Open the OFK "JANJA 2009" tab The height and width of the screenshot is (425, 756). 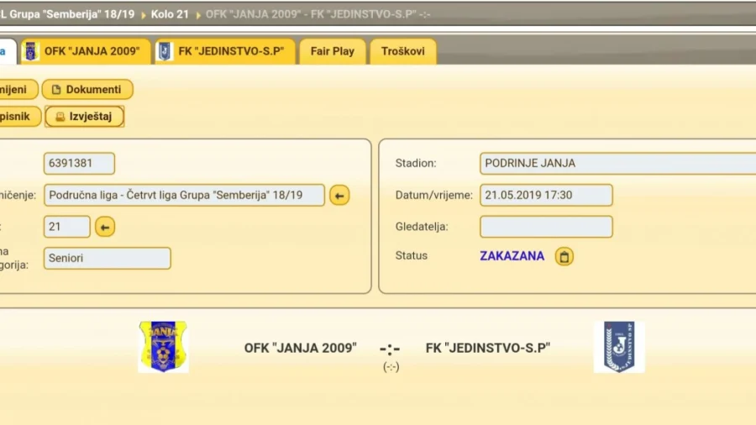click(86, 51)
